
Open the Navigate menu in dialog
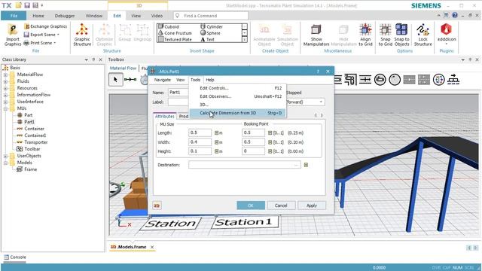coord(163,80)
